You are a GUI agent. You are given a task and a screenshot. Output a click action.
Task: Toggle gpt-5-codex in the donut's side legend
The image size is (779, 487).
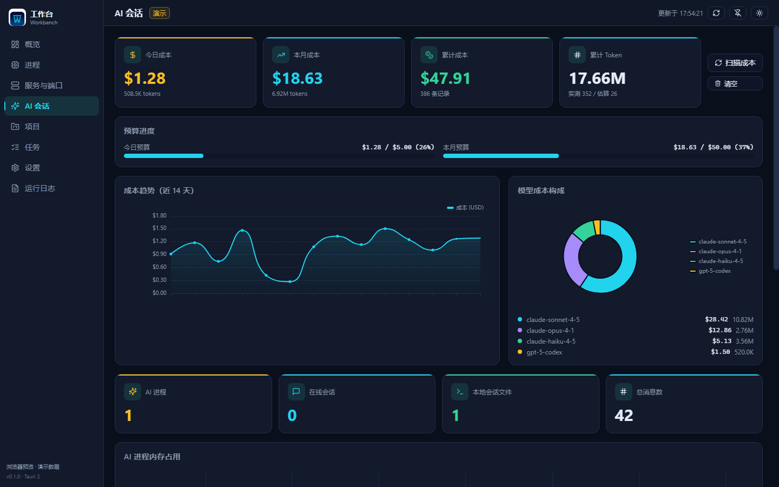710,271
